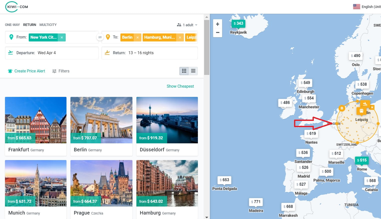
Task: Select $527 Málaga price on map
Action: 301,185
